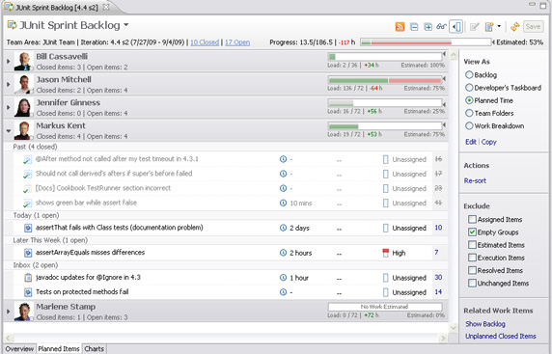The width and height of the screenshot is (552, 354).
Task: Click the yellow refresh arrows icon
Action: (x=515, y=27)
